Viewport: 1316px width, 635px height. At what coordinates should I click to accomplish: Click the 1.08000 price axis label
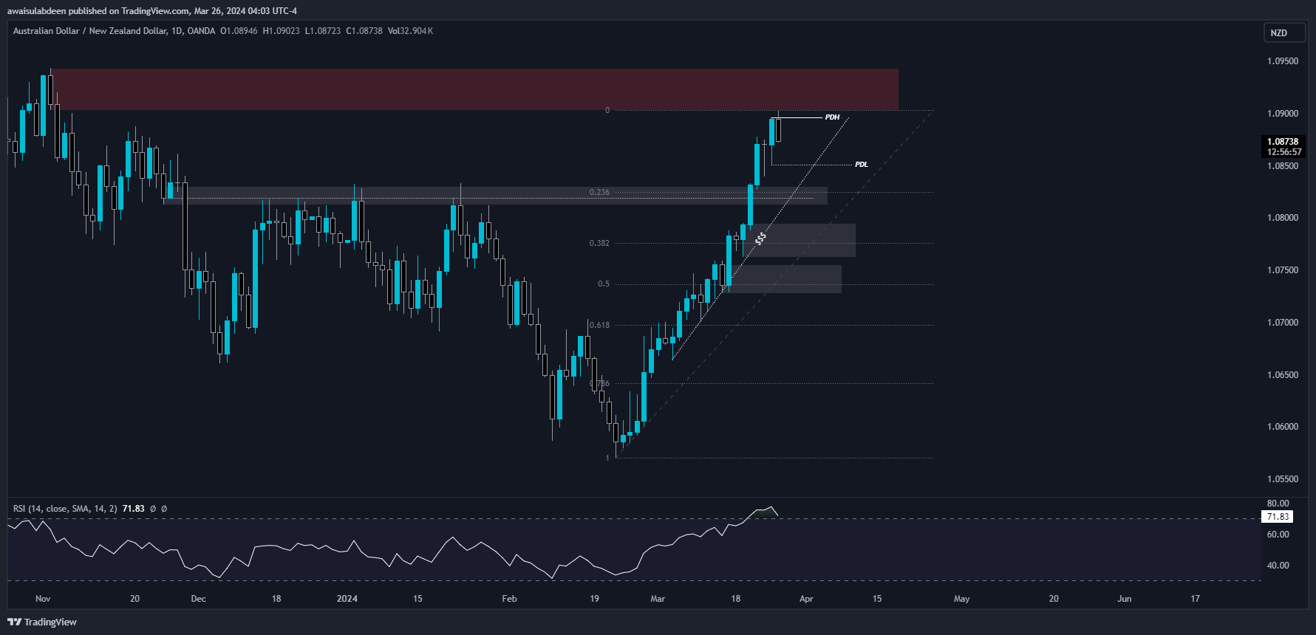1282,218
